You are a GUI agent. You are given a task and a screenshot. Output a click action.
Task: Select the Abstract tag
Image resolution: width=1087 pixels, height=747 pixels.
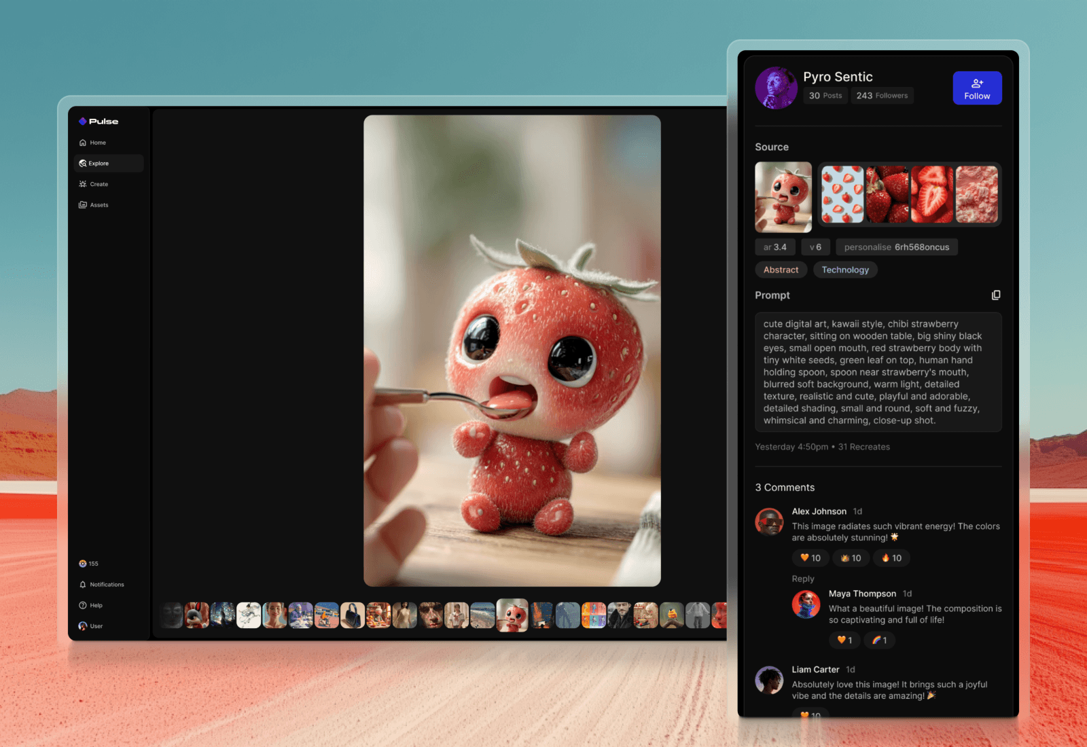tap(781, 270)
